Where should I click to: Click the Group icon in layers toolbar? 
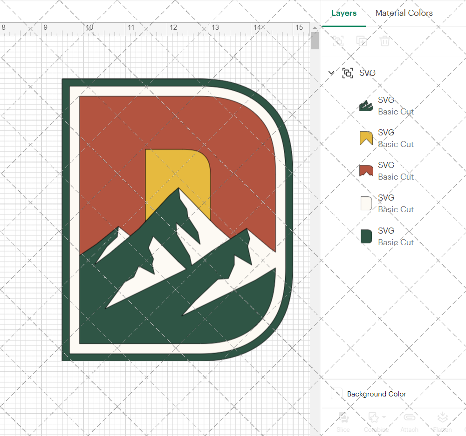[338, 41]
